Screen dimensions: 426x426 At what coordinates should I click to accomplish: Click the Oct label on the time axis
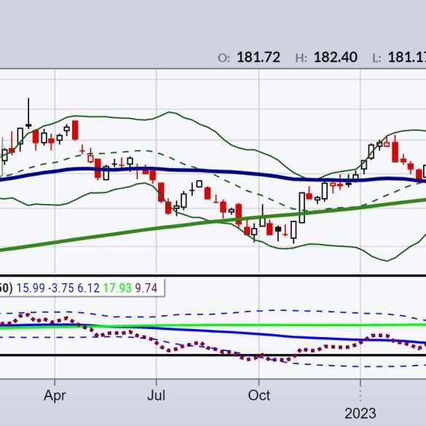point(259,395)
